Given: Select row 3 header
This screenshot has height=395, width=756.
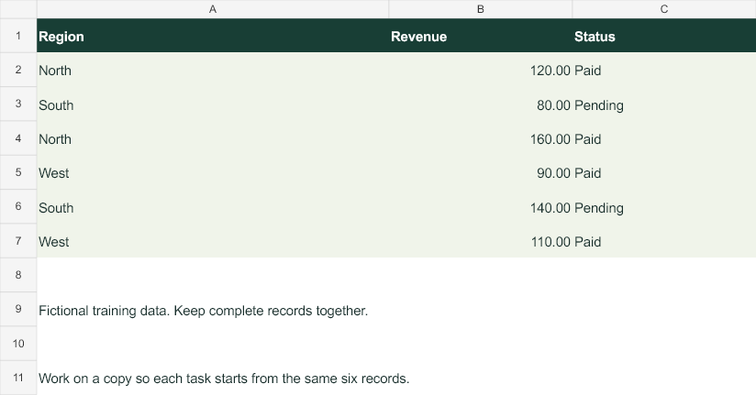Looking at the screenshot, I should click(x=18, y=104).
